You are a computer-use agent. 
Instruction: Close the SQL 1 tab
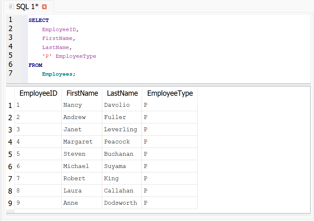coord(44,7)
